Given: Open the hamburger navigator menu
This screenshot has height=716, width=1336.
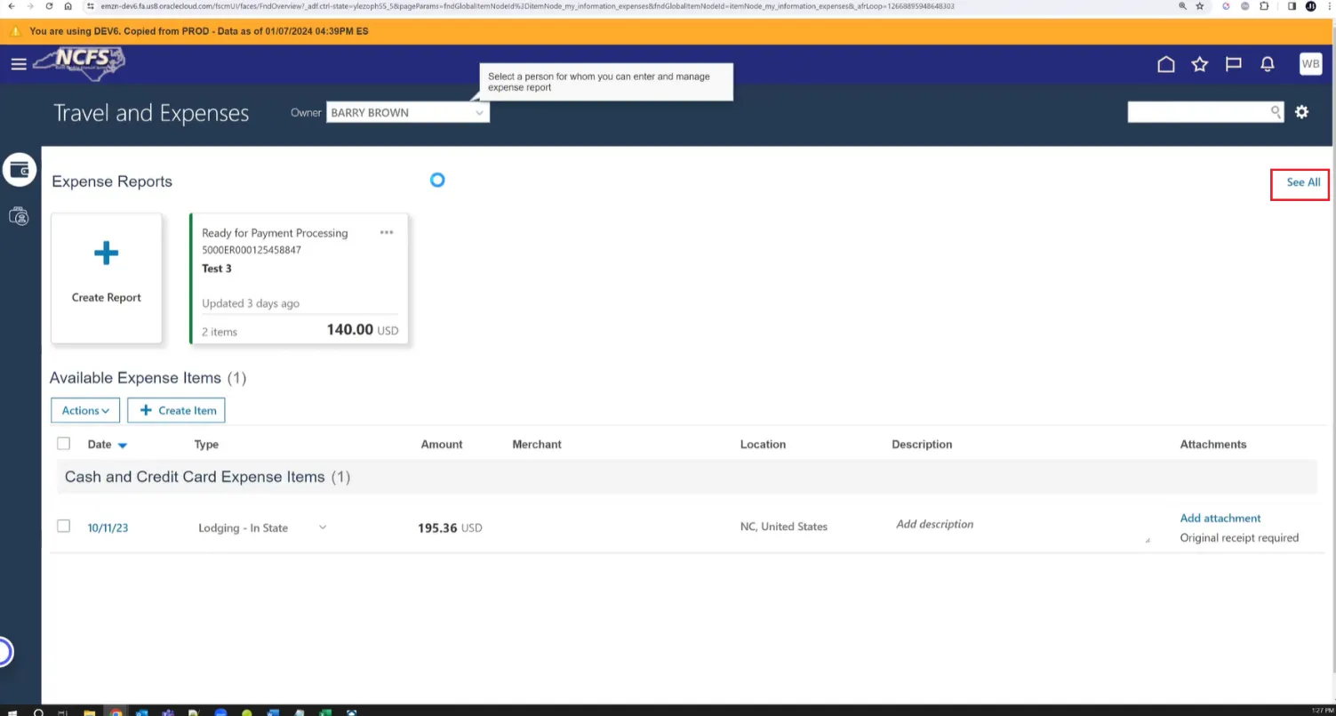Looking at the screenshot, I should [x=19, y=64].
